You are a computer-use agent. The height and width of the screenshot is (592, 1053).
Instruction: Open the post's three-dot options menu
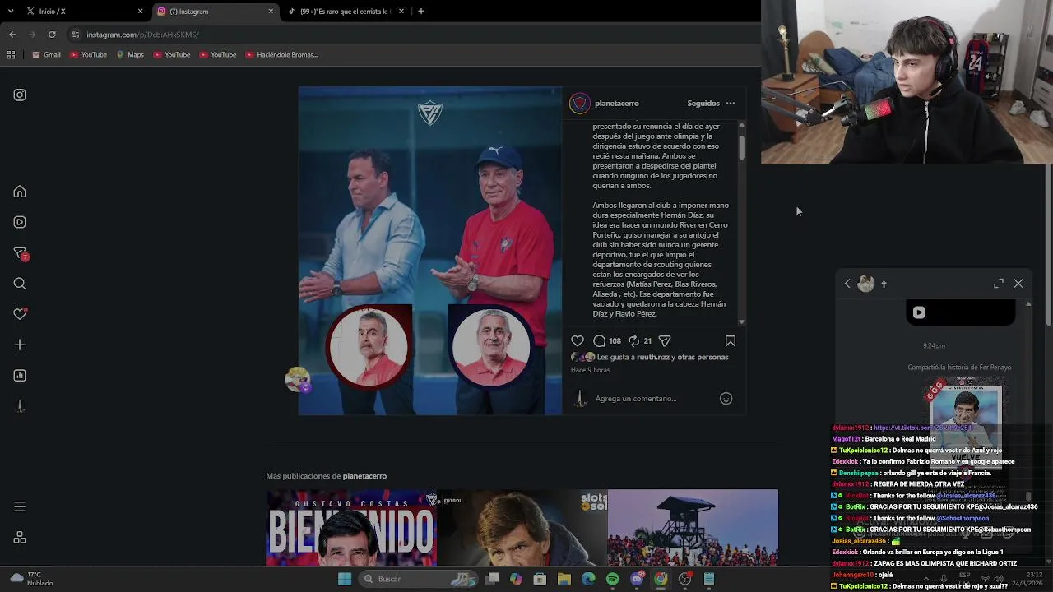[x=731, y=104]
